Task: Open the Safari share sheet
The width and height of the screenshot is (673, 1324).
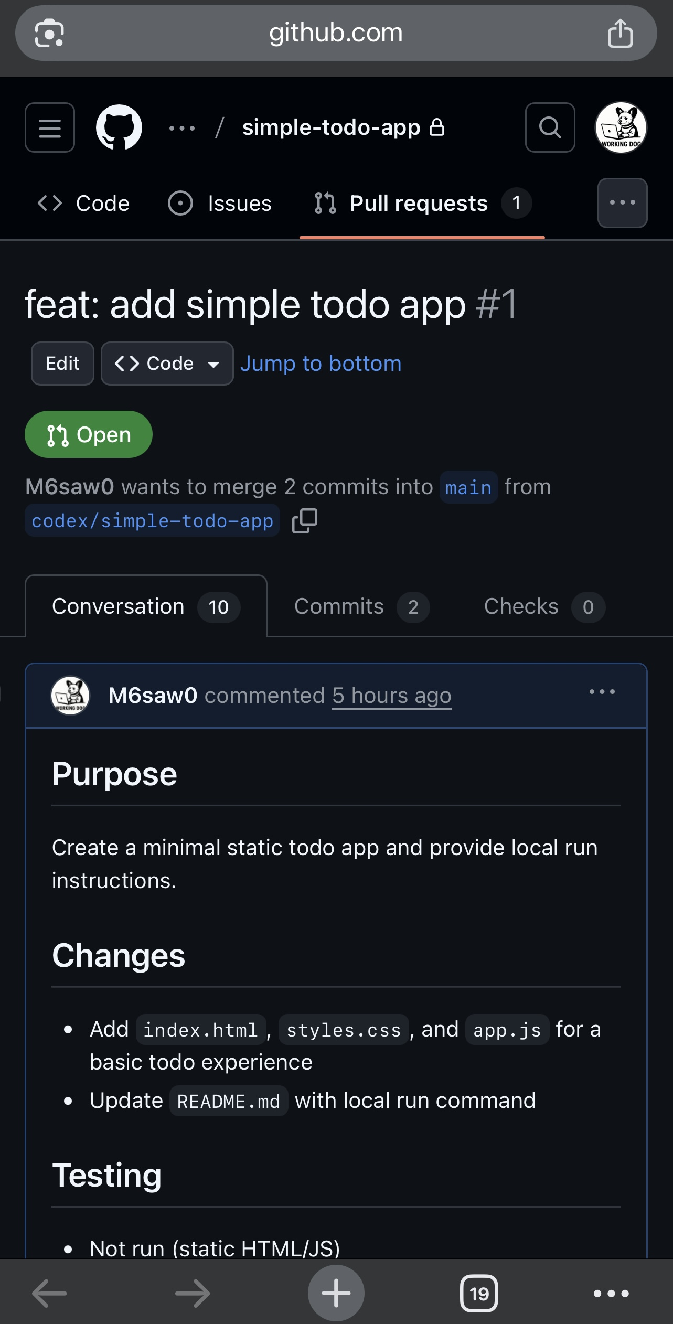Action: point(621,33)
